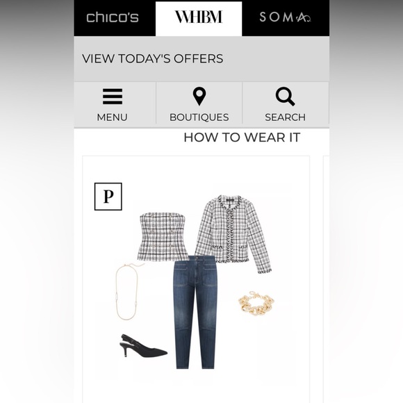Switch to the SOMA brand tab
This screenshot has height=403, width=403.
click(x=286, y=18)
